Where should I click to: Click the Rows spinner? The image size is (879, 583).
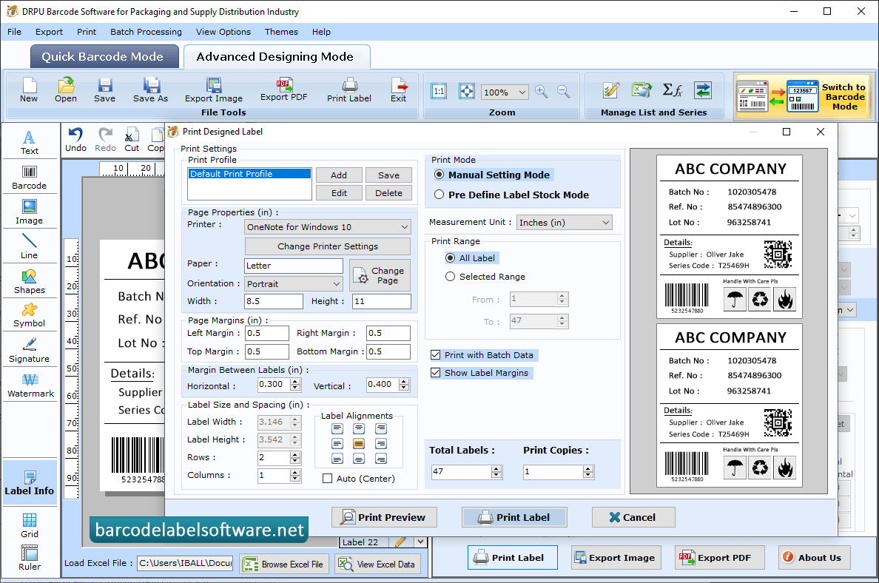295,458
